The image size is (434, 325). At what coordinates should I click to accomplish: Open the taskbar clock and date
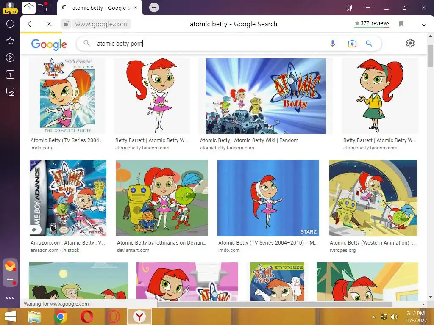416,317
